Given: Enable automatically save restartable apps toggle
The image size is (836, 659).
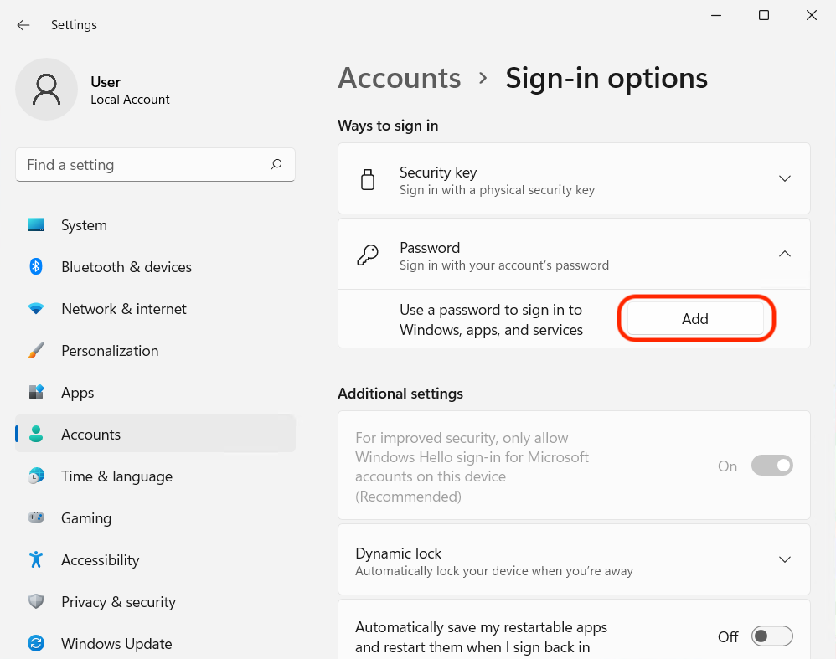Looking at the screenshot, I should tap(771, 636).
